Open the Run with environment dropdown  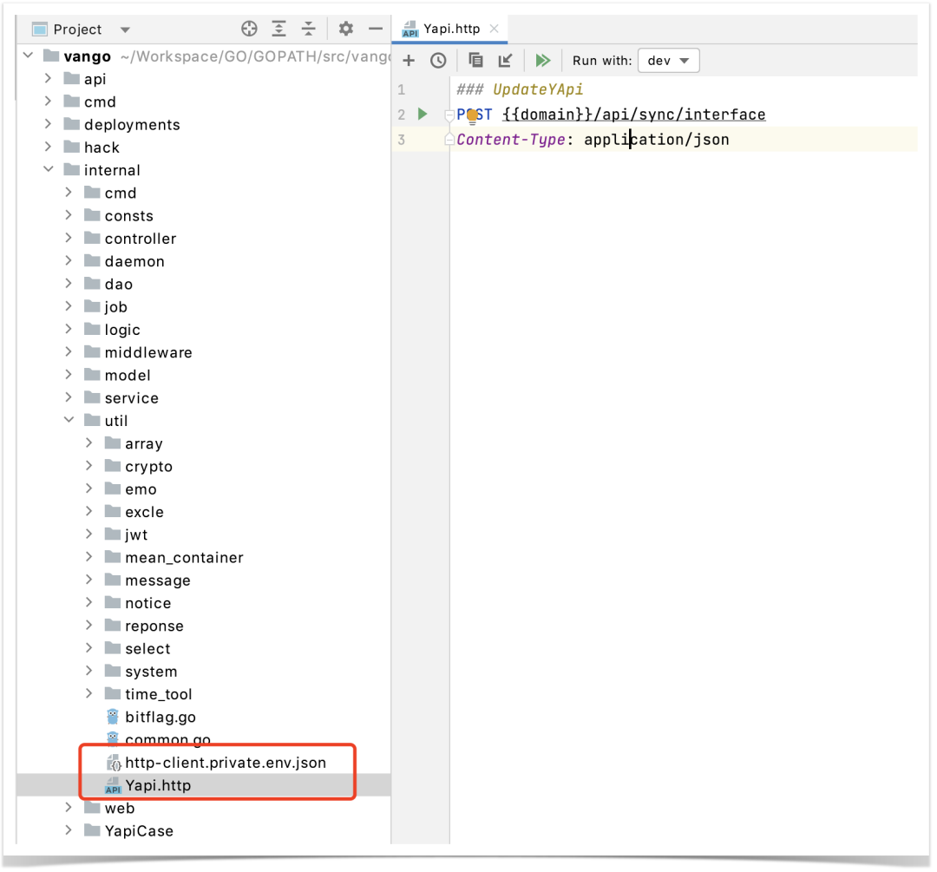[x=668, y=61]
